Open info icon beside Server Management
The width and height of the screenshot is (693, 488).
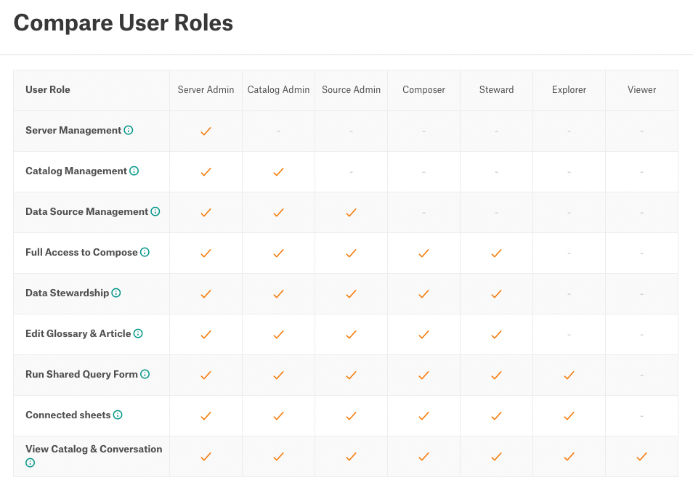128,130
